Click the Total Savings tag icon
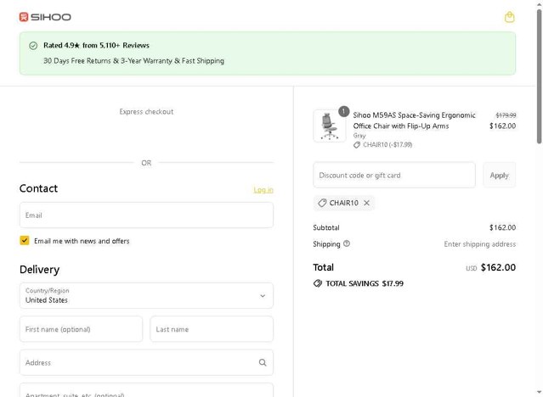 [318, 283]
